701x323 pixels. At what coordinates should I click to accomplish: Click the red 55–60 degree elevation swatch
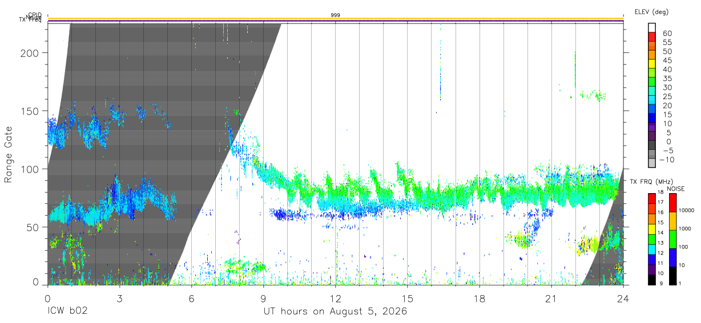click(652, 37)
